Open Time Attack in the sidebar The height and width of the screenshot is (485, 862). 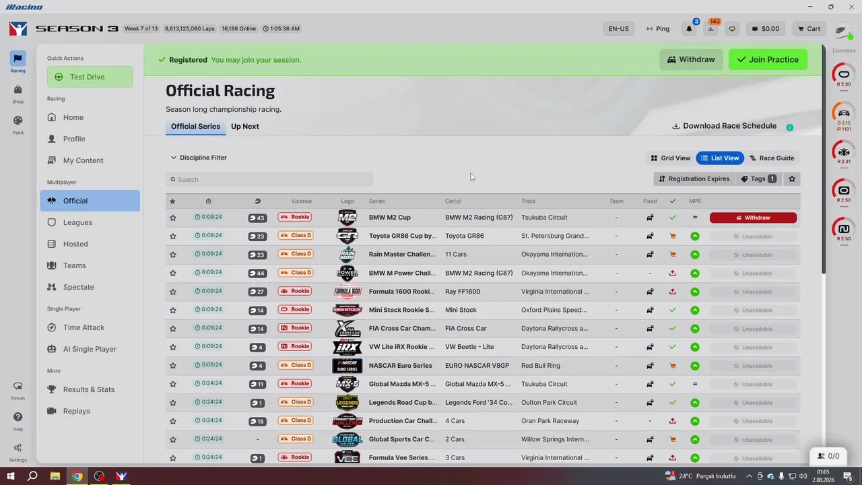[90, 327]
